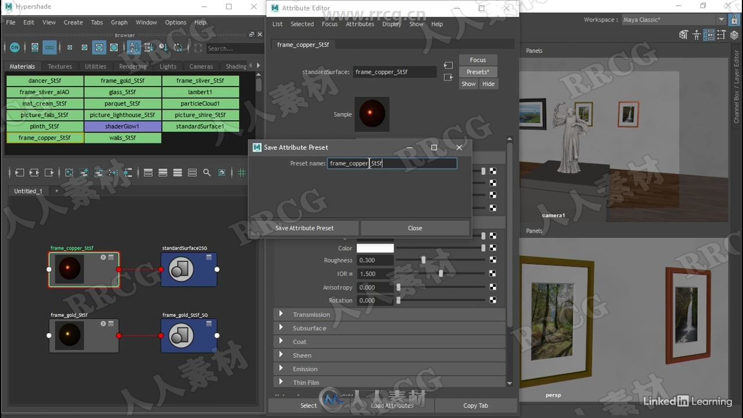This screenshot has height=418, width=743.
Task: Click the reverse sort order icon
Action: (178, 48)
